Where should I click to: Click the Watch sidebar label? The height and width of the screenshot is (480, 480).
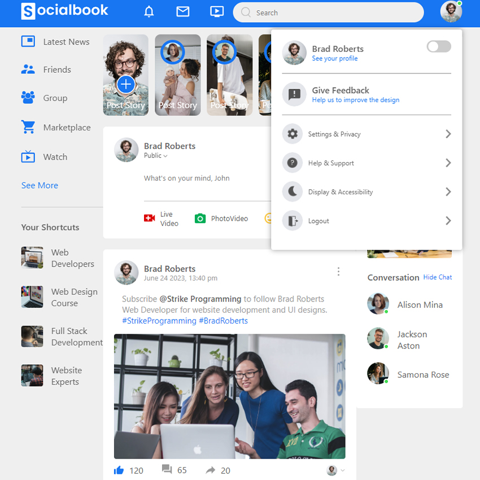point(55,157)
